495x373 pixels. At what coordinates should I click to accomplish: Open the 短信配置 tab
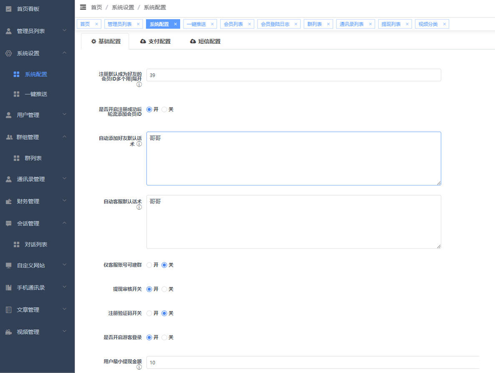(205, 41)
